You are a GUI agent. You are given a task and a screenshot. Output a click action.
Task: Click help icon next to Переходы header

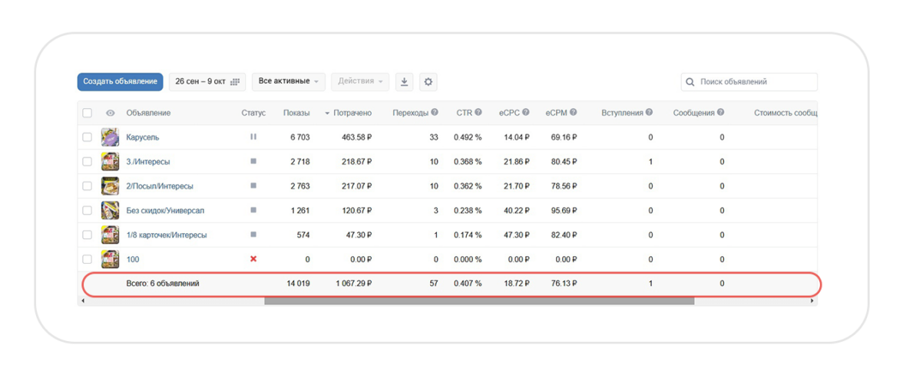(x=435, y=113)
